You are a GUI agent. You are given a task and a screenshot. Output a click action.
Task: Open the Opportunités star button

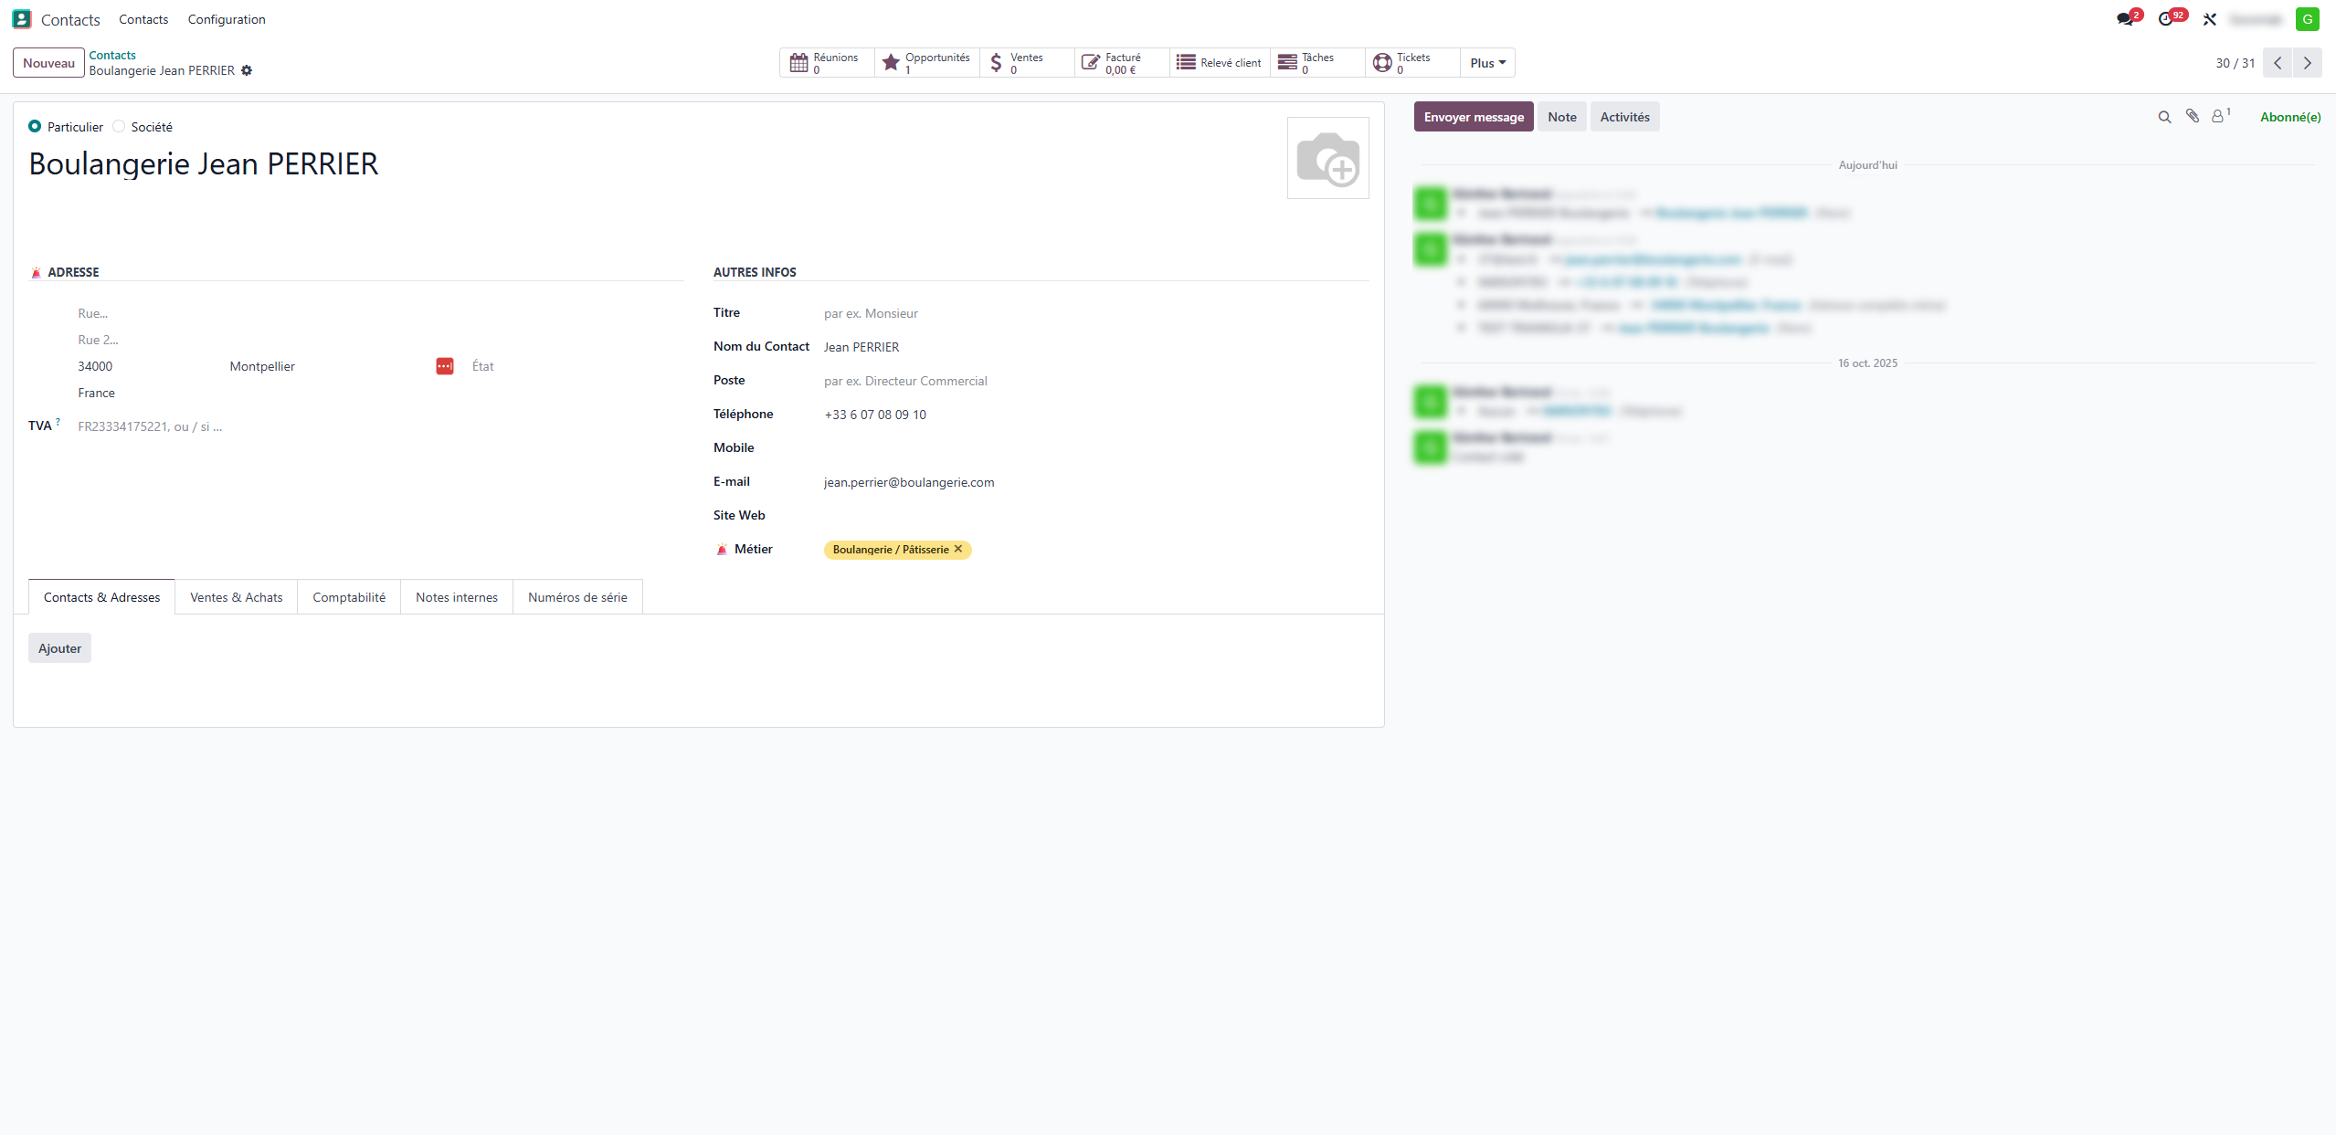coord(926,63)
